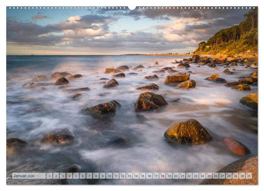Image resolution: width=264 pixels, height=191 pixels.
Task: Select the Januar 2026 month label
Action: (x=24, y=176)
